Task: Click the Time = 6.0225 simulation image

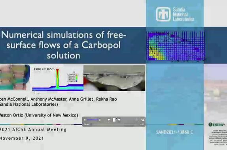Action: click(58, 78)
